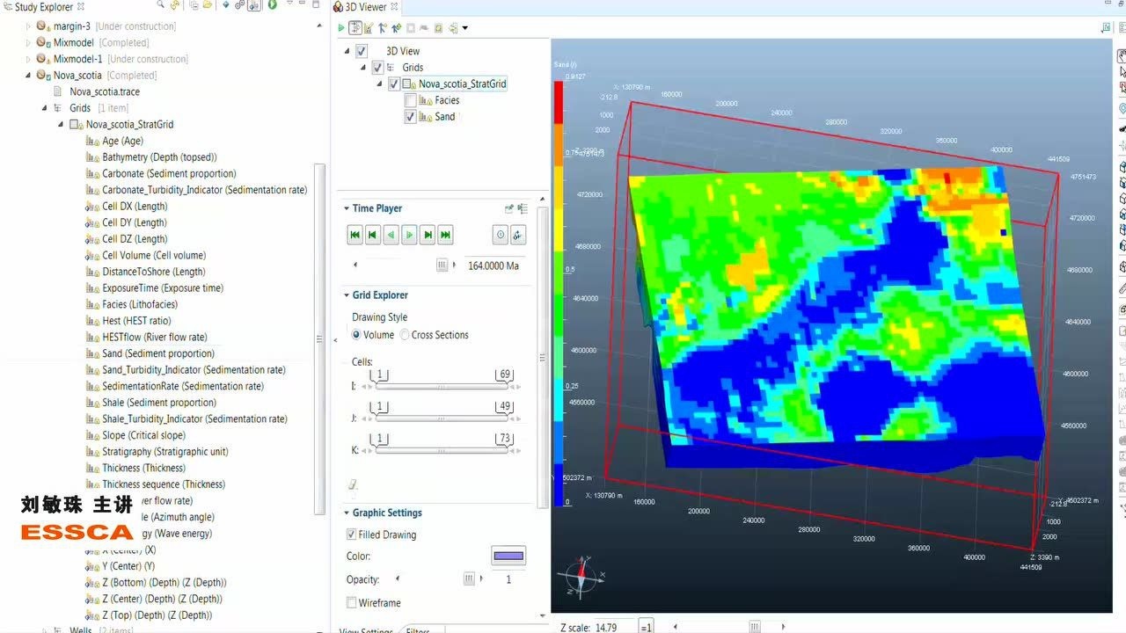Enable the Wireframe checkbox

click(x=352, y=603)
